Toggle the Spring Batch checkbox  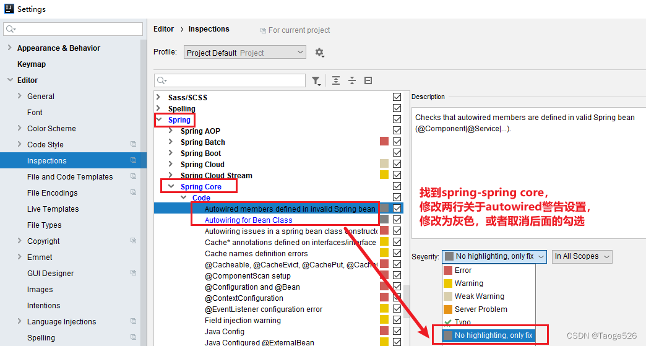pos(397,141)
